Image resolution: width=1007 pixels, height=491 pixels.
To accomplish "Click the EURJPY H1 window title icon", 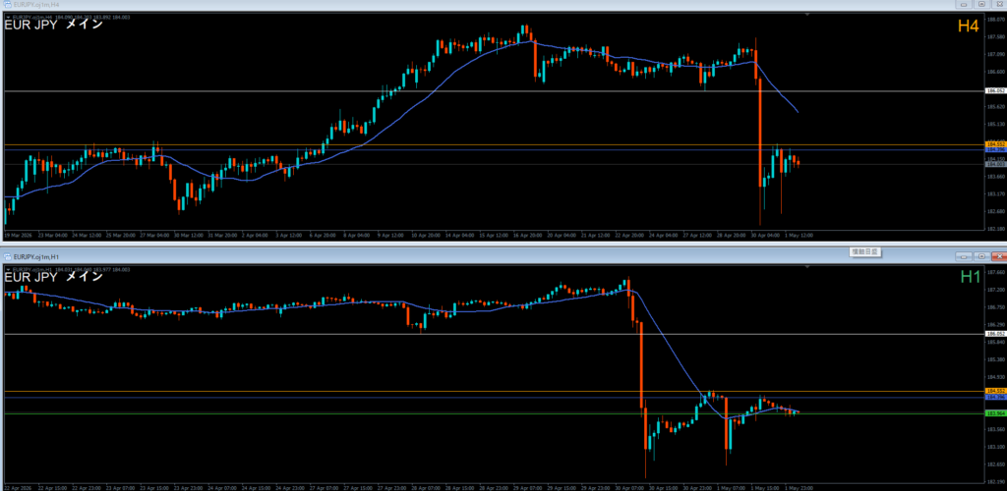I will (x=8, y=256).
